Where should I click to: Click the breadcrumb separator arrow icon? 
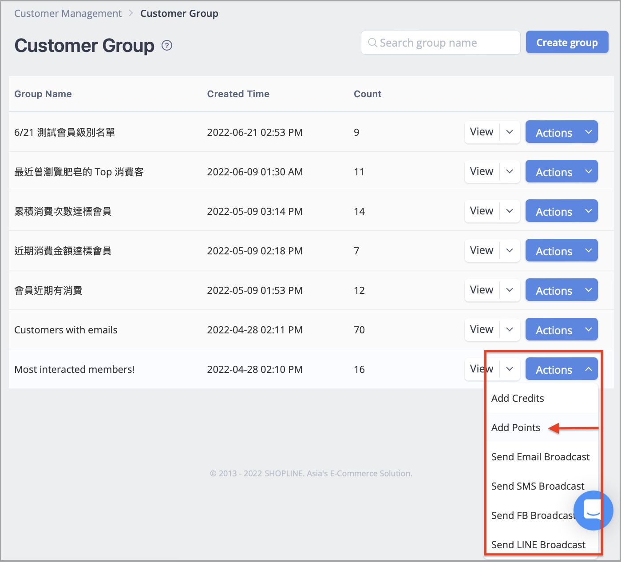pos(131,13)
